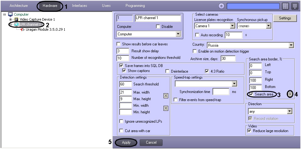
Task: Toggle Reduce large resolution checkbox
Action: click(249, 131)
